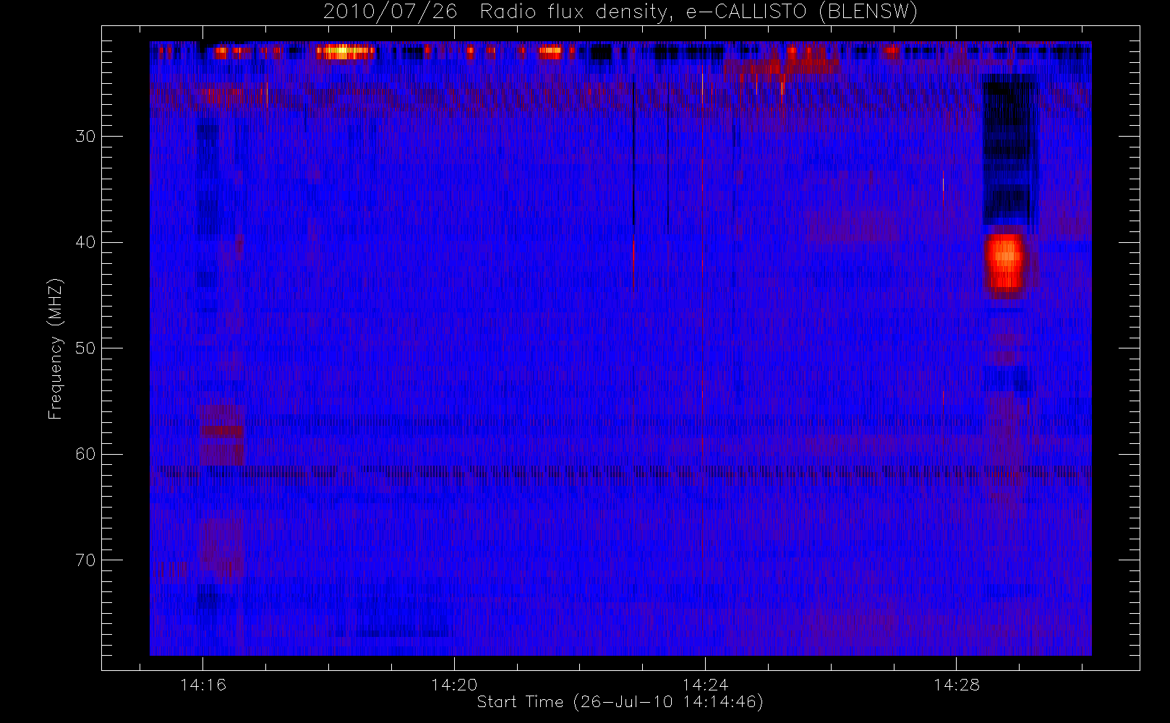
Task: Click the 60 frequency tick label
Action: pyautogui.click(x=85, y=454)
